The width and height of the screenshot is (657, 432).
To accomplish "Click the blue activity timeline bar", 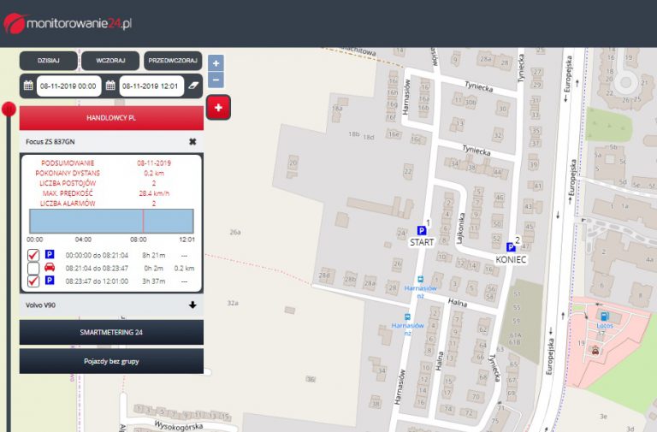I will tap(111, 222).
